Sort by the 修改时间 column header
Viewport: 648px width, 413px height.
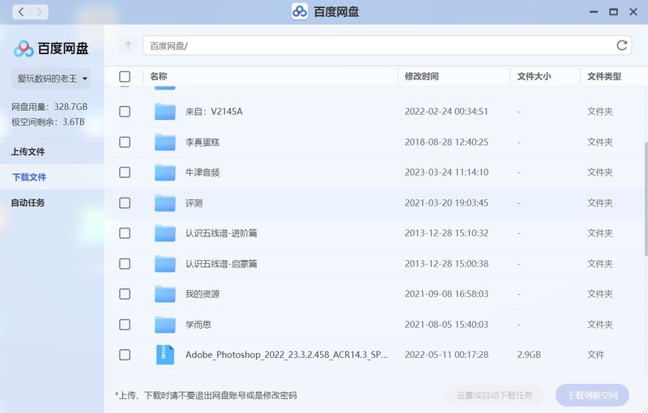421,76
